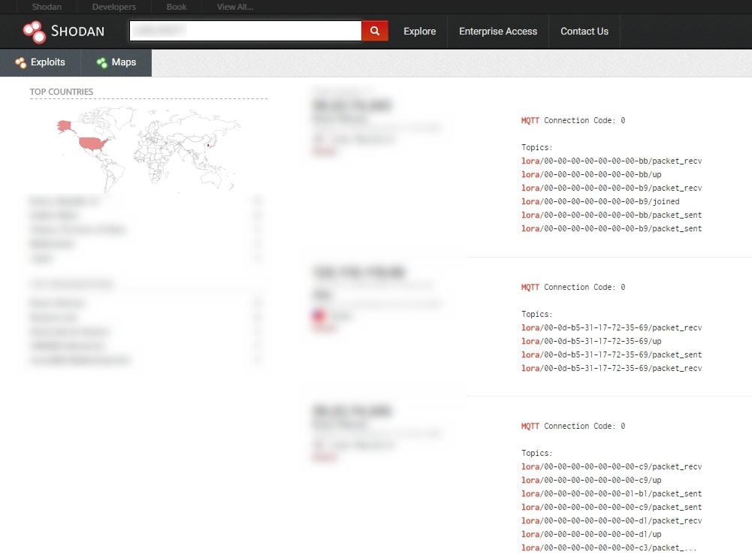Go to Enterprise Access
The width and height of the screenshot is (752, 558).
point(498,32)
